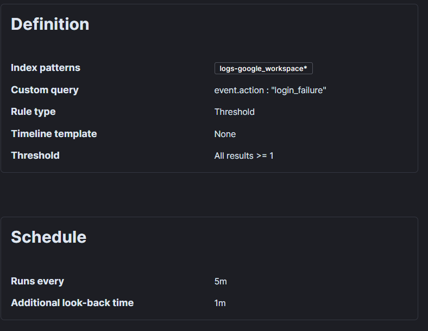Click the 5m run interval value
This screenshot has height=331, width=428.
[221, 282]
